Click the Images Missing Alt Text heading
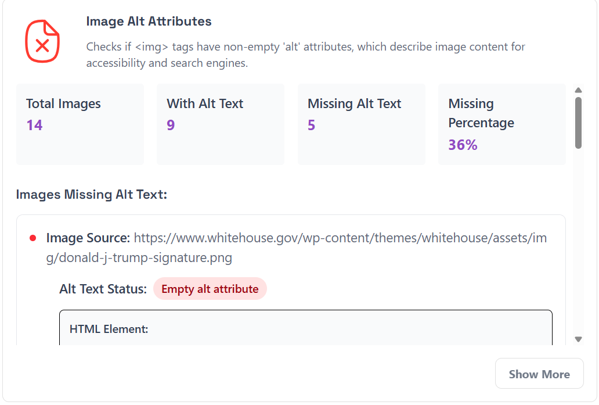This screenshot has height=405, width=599. coord(92,194)
